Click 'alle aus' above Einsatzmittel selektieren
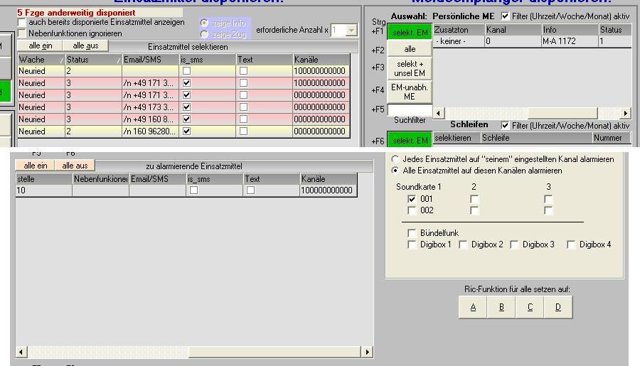Viewport: 640px width, 366px height. click(86, 45)
